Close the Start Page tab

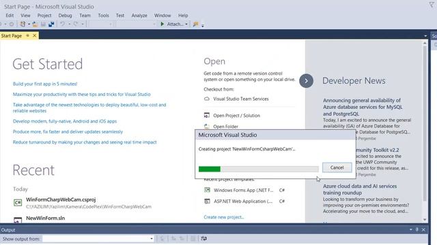pos(35,35)
